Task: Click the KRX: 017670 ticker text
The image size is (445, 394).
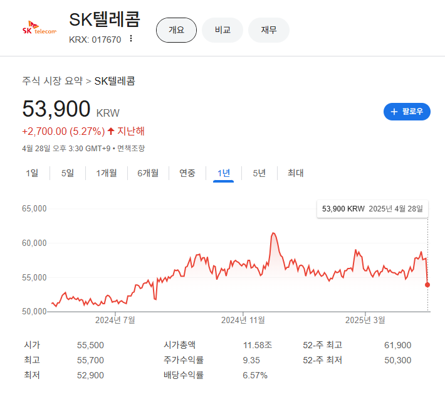Action: [x=95, y=40]
